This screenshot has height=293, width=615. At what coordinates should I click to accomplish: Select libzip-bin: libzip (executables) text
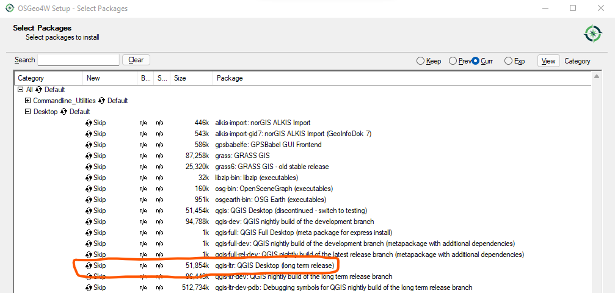[x=257, y=178]
